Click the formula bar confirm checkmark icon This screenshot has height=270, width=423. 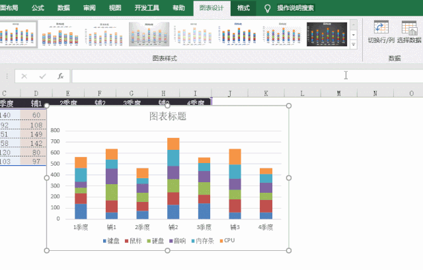pyautogui.click(x=42, y=77)
